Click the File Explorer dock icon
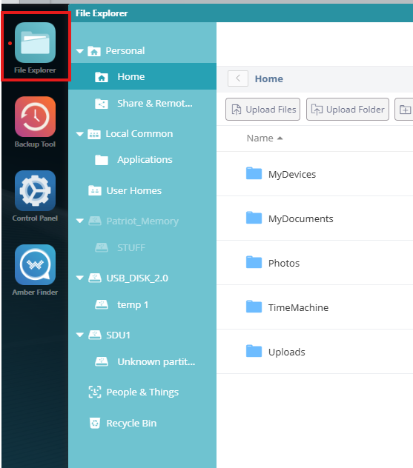The height and width of the screenshot is (468, 413). click(x=35, y=43)
